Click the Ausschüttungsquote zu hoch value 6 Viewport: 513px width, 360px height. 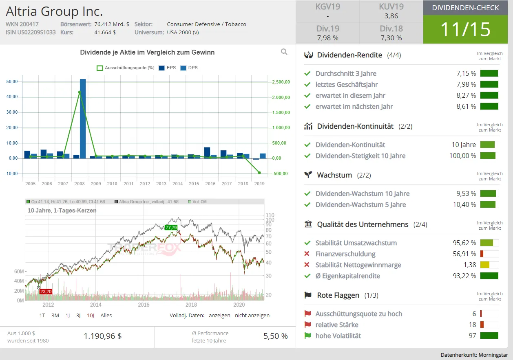tap(474, 314)
